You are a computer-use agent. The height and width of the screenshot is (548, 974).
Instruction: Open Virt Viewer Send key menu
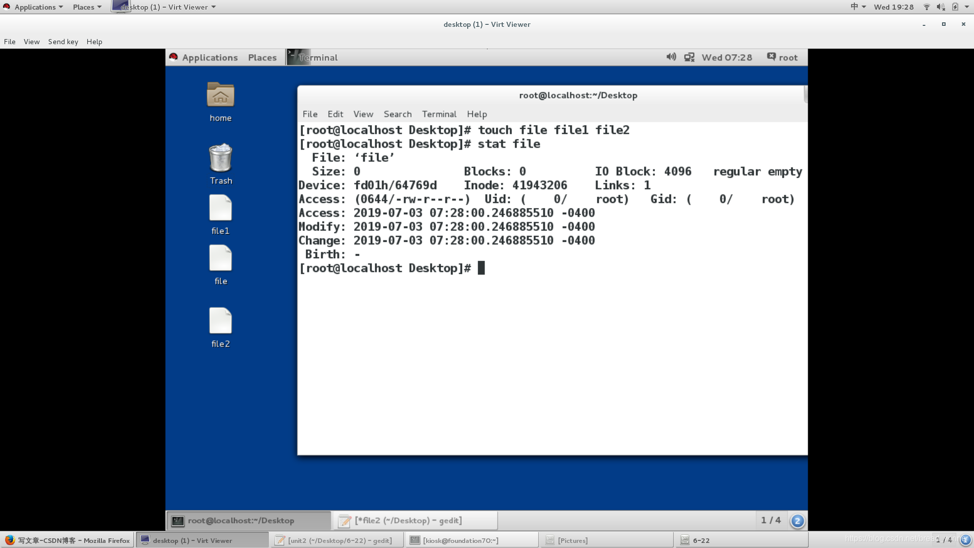pyautogui.click(x=63, y=42)
